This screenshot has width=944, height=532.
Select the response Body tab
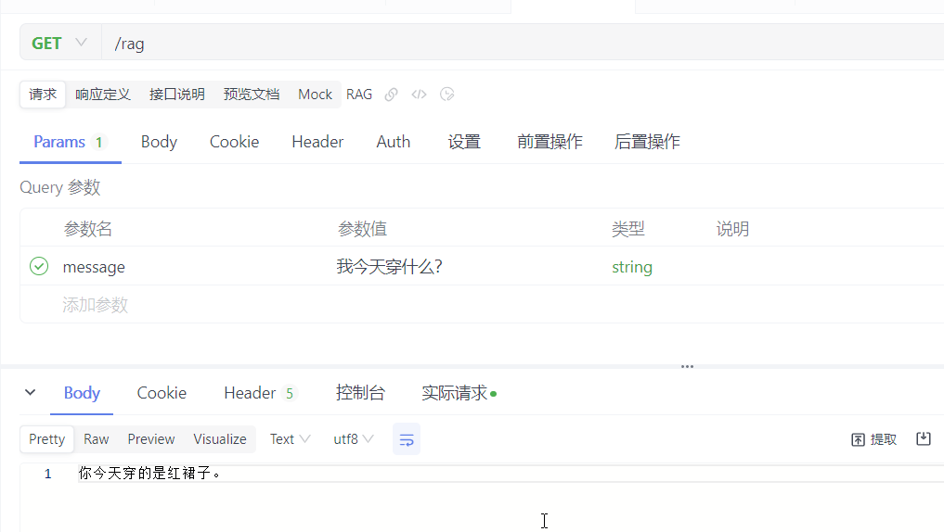[82, 393]
